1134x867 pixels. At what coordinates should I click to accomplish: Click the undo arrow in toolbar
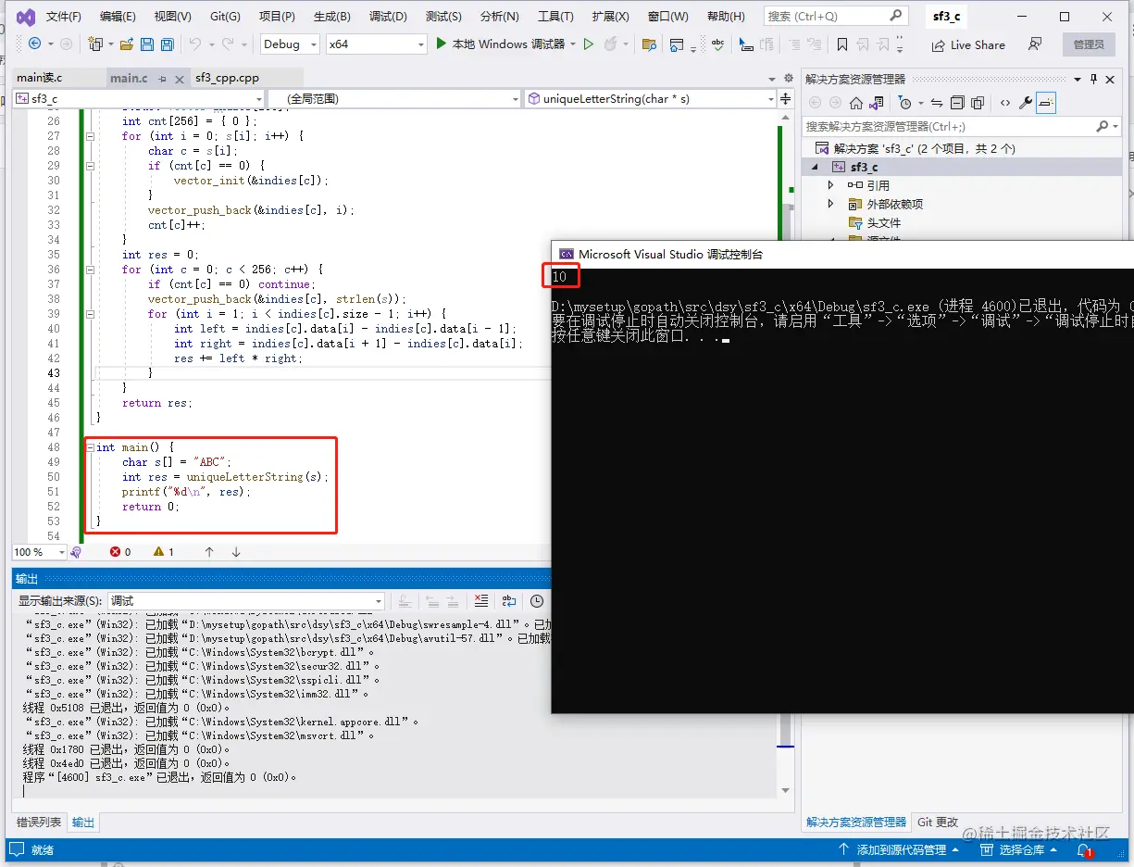coord(194,44)
